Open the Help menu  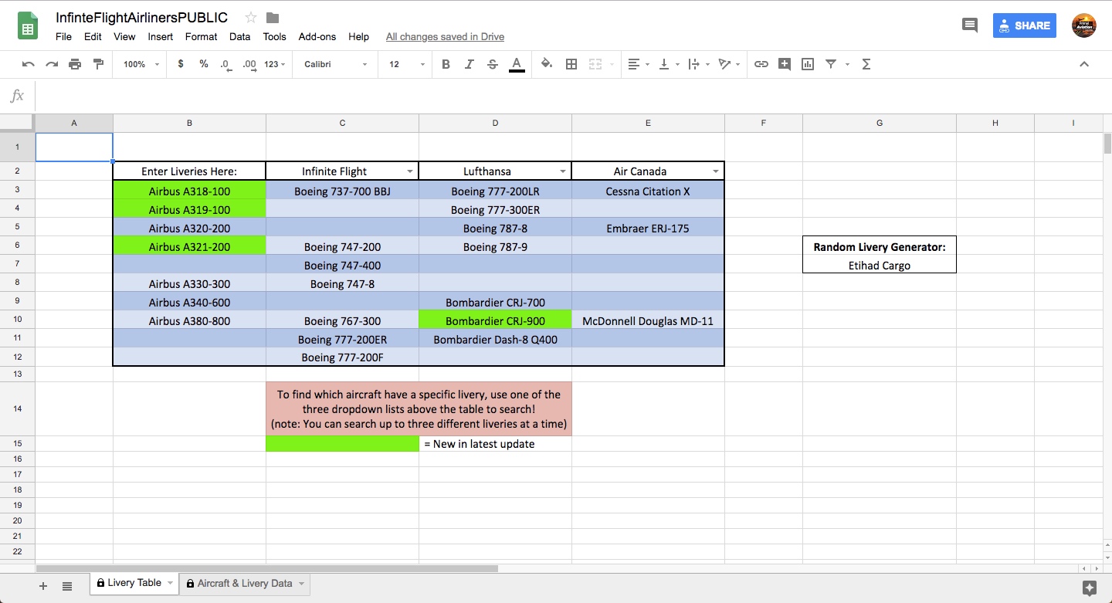(358, 36)
